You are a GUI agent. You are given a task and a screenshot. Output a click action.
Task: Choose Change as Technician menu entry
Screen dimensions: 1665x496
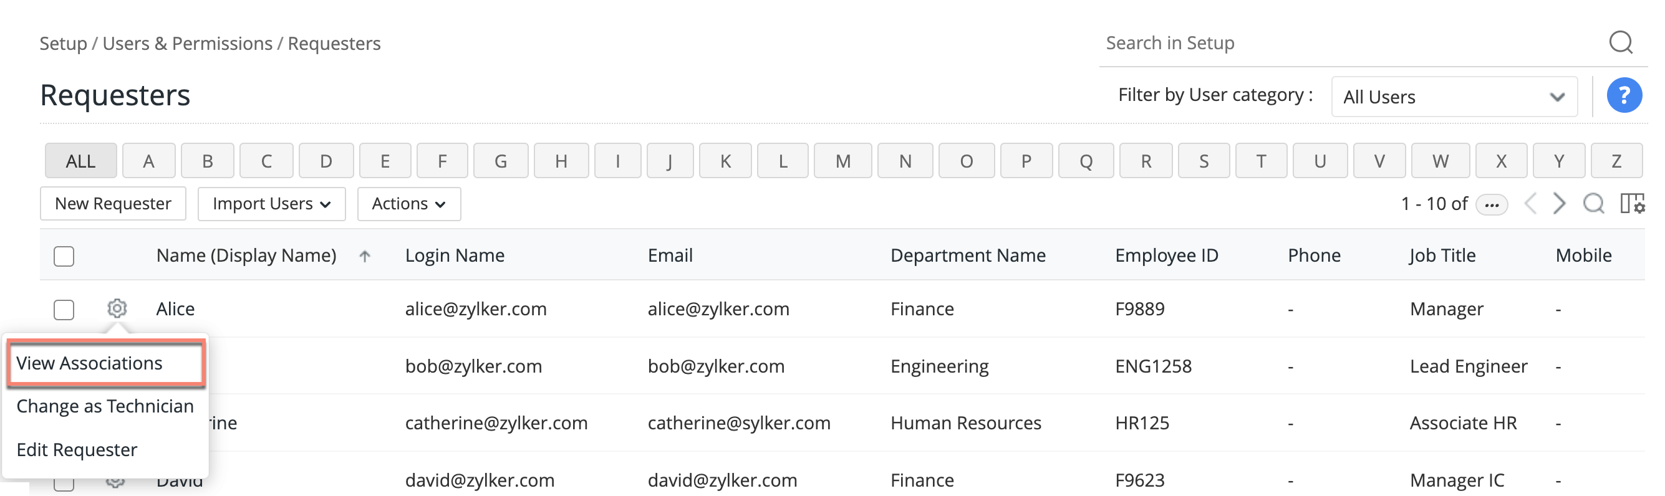105,406
